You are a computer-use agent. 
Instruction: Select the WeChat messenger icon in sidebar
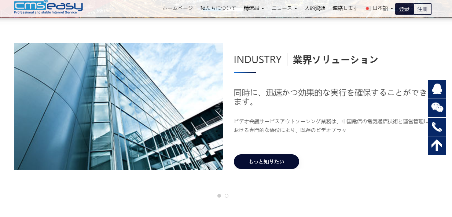pos(437,108)
